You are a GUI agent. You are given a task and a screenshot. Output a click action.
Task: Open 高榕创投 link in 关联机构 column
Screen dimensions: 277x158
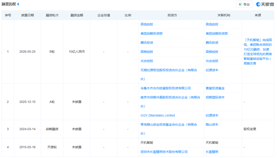(x=212, y=52)
